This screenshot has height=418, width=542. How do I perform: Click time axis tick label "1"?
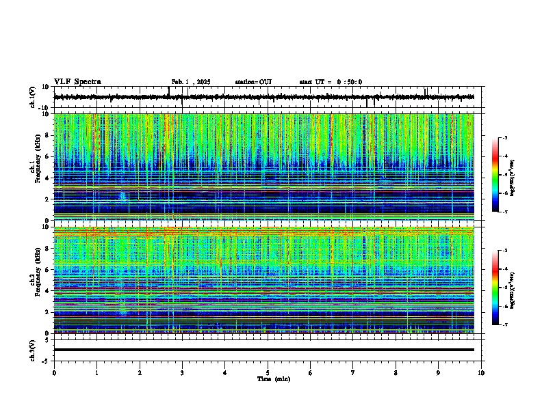(x=96, y=373)
